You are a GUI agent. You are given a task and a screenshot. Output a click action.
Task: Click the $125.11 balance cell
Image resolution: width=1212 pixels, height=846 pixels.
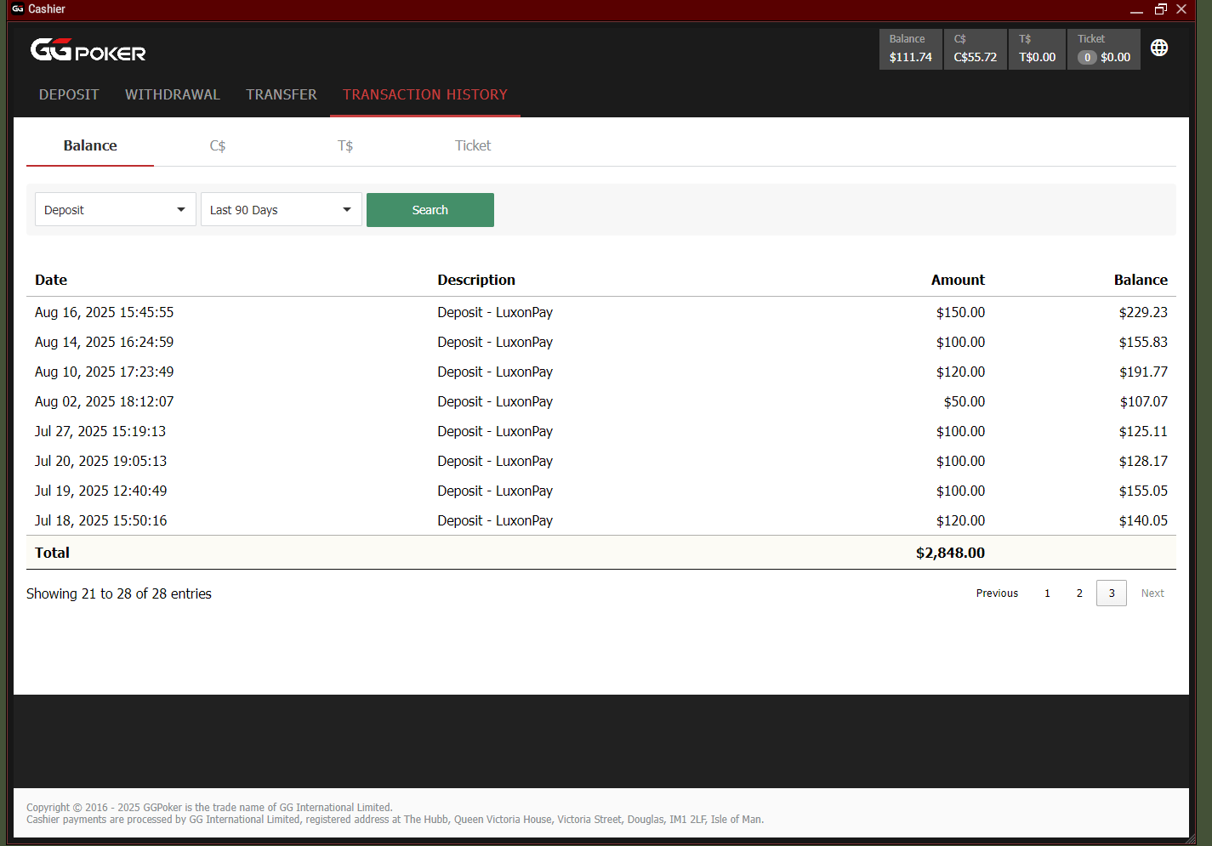1143,431
